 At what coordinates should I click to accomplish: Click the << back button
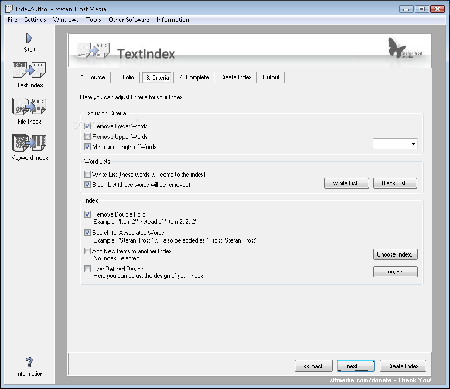313,366
